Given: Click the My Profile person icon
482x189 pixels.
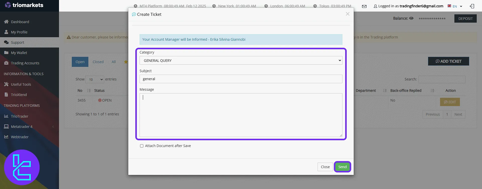Looking at the screenshot, I should [6, 32].
